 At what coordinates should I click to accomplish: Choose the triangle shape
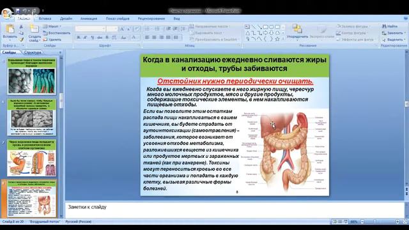tap(247, 33)
